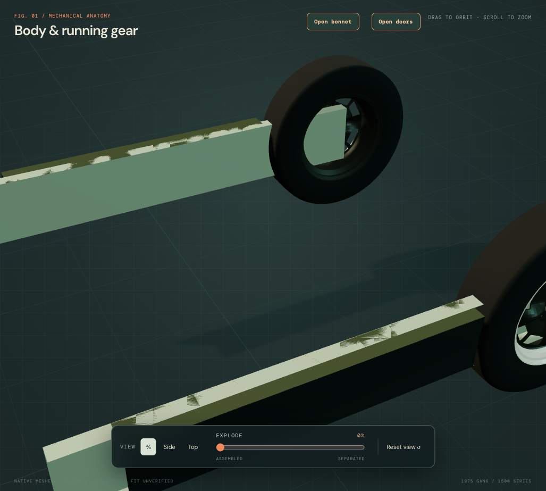
Task: Click the Explode slider handle
Action: click(x=220, y=447)
